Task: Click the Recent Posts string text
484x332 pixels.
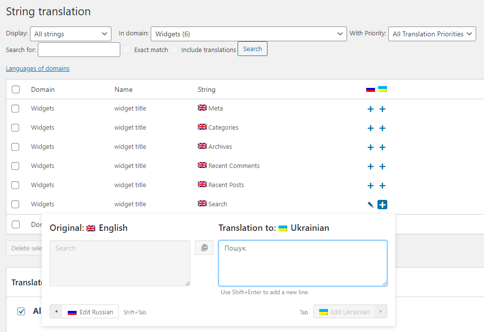Action: tap(226, 185)
